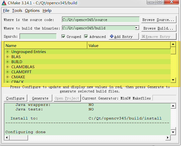Click the Remove Entry button
Screen dimensions: 181x146
[x=158, y=36]
